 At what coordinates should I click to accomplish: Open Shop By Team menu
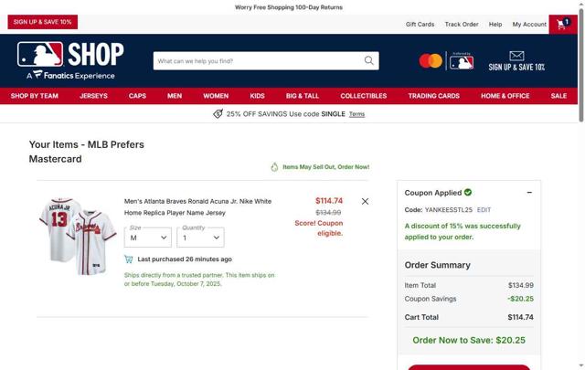pyautogui.click(x=35, y=96)
